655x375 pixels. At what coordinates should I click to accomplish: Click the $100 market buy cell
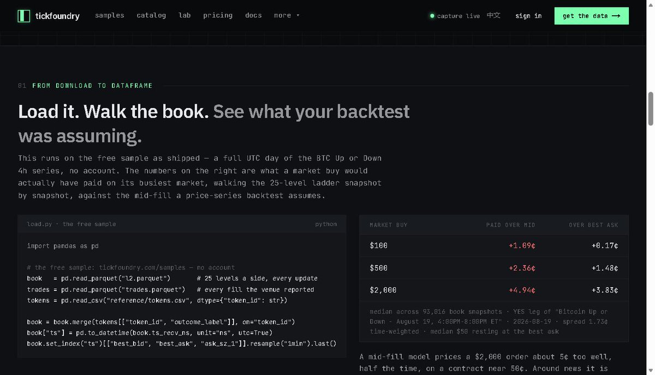379,246
